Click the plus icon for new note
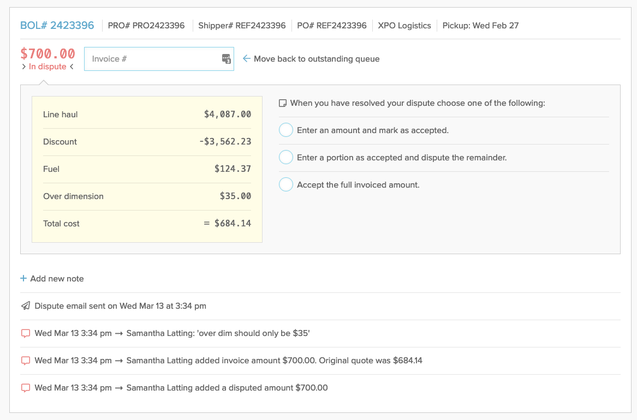The image size is (637, 420). tap(23, 278)
